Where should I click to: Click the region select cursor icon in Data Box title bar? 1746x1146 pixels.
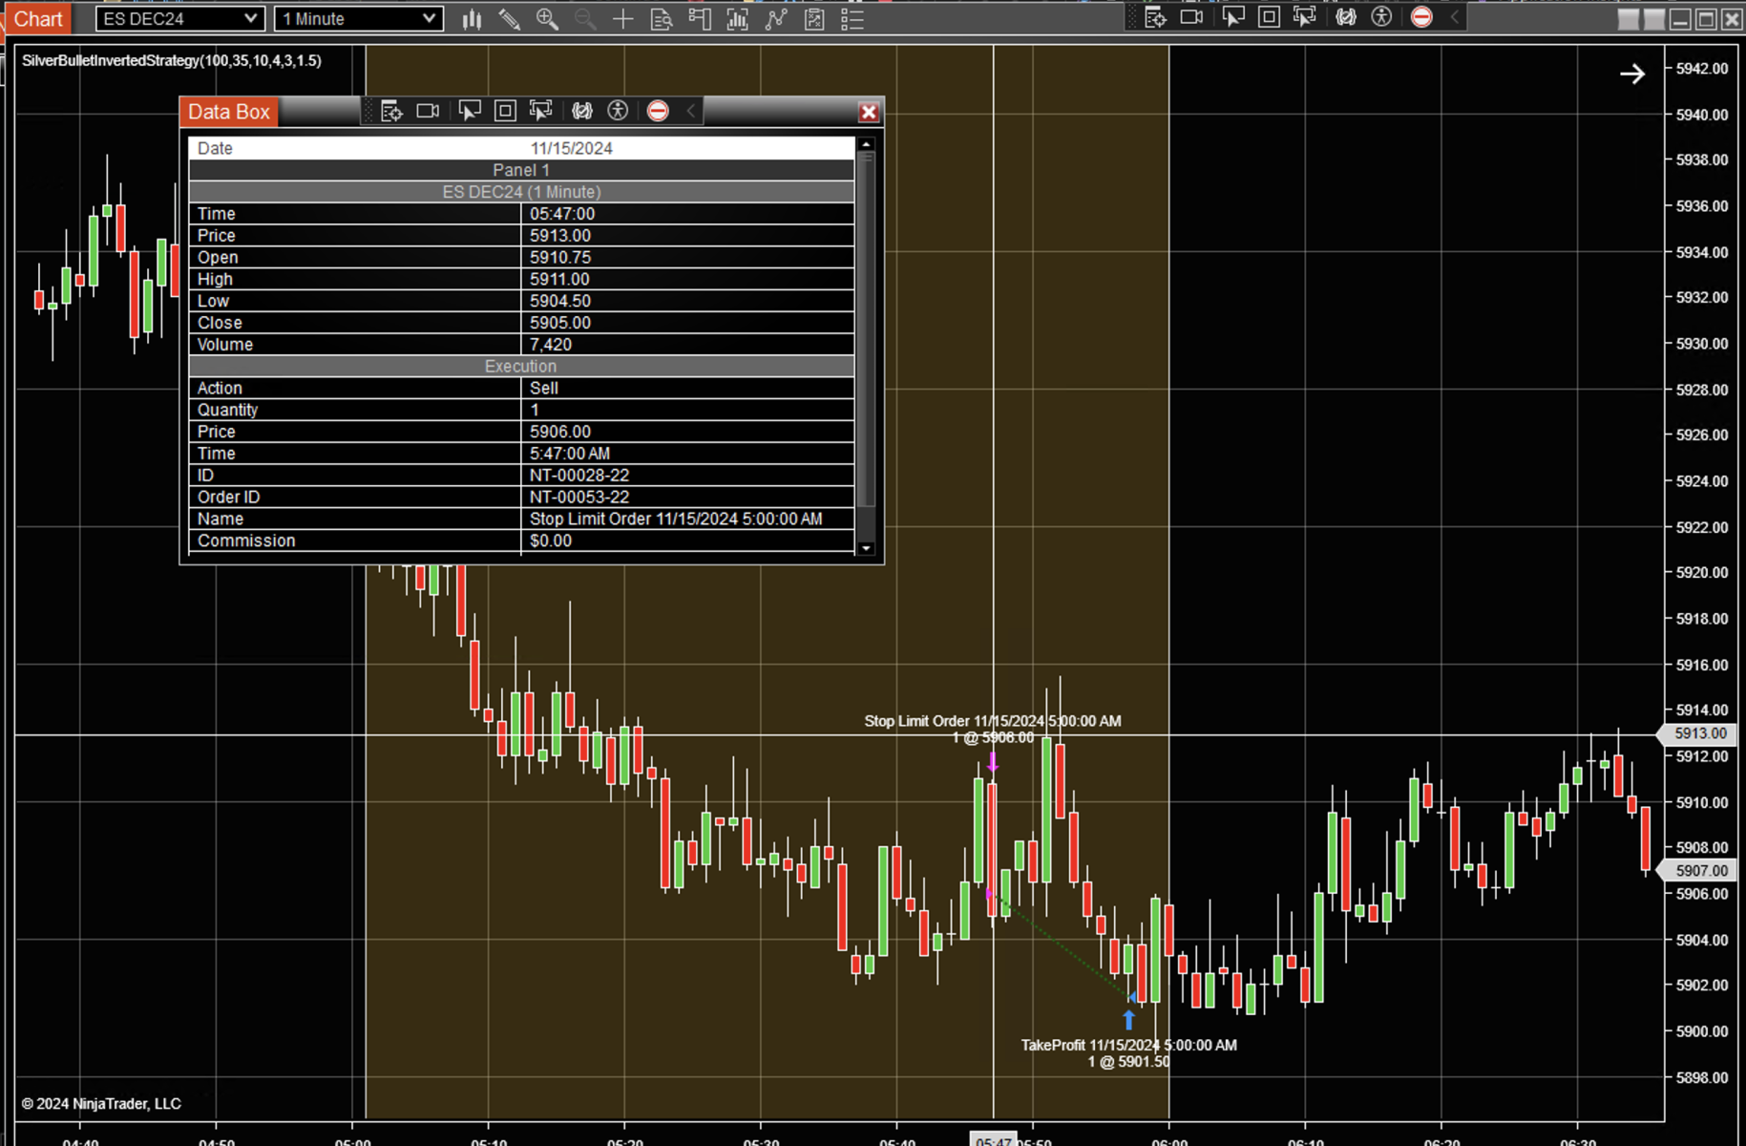point(541,112)
